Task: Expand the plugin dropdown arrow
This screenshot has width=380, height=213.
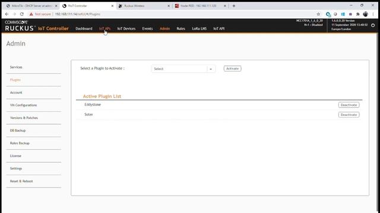Action: (211, 69)
